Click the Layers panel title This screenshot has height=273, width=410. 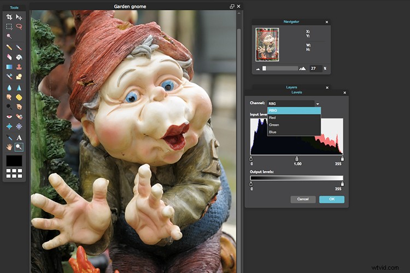291,87
